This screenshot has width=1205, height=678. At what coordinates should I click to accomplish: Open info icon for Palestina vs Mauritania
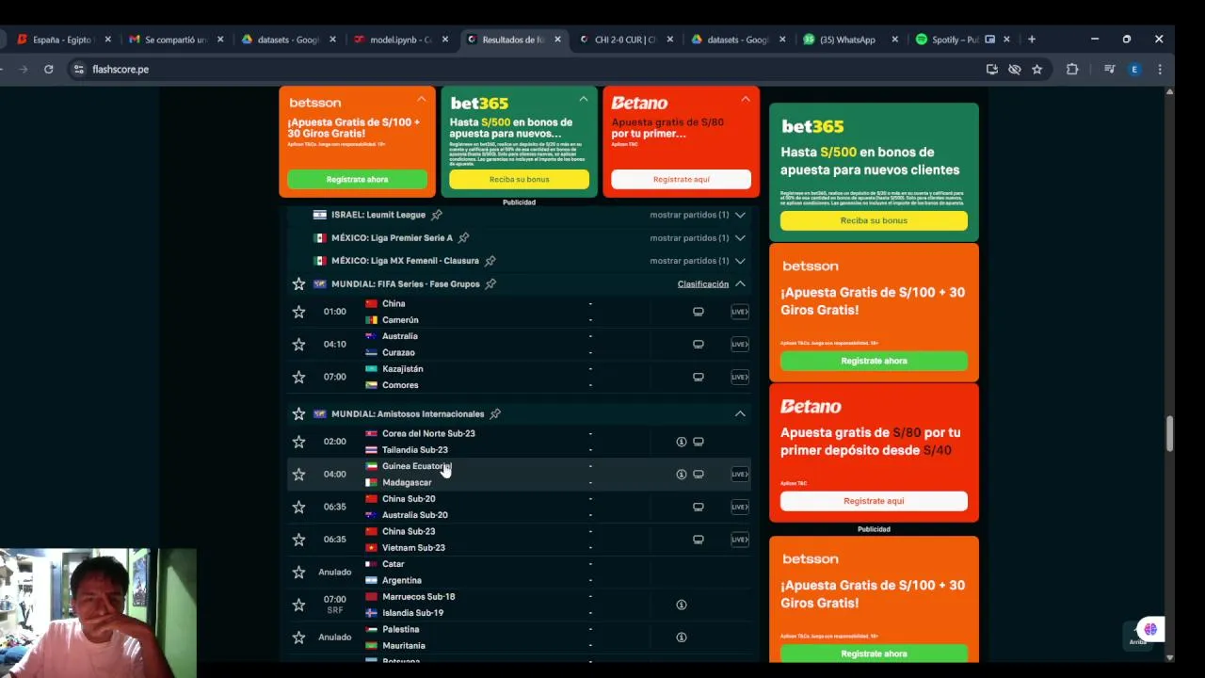click(682, 638)
